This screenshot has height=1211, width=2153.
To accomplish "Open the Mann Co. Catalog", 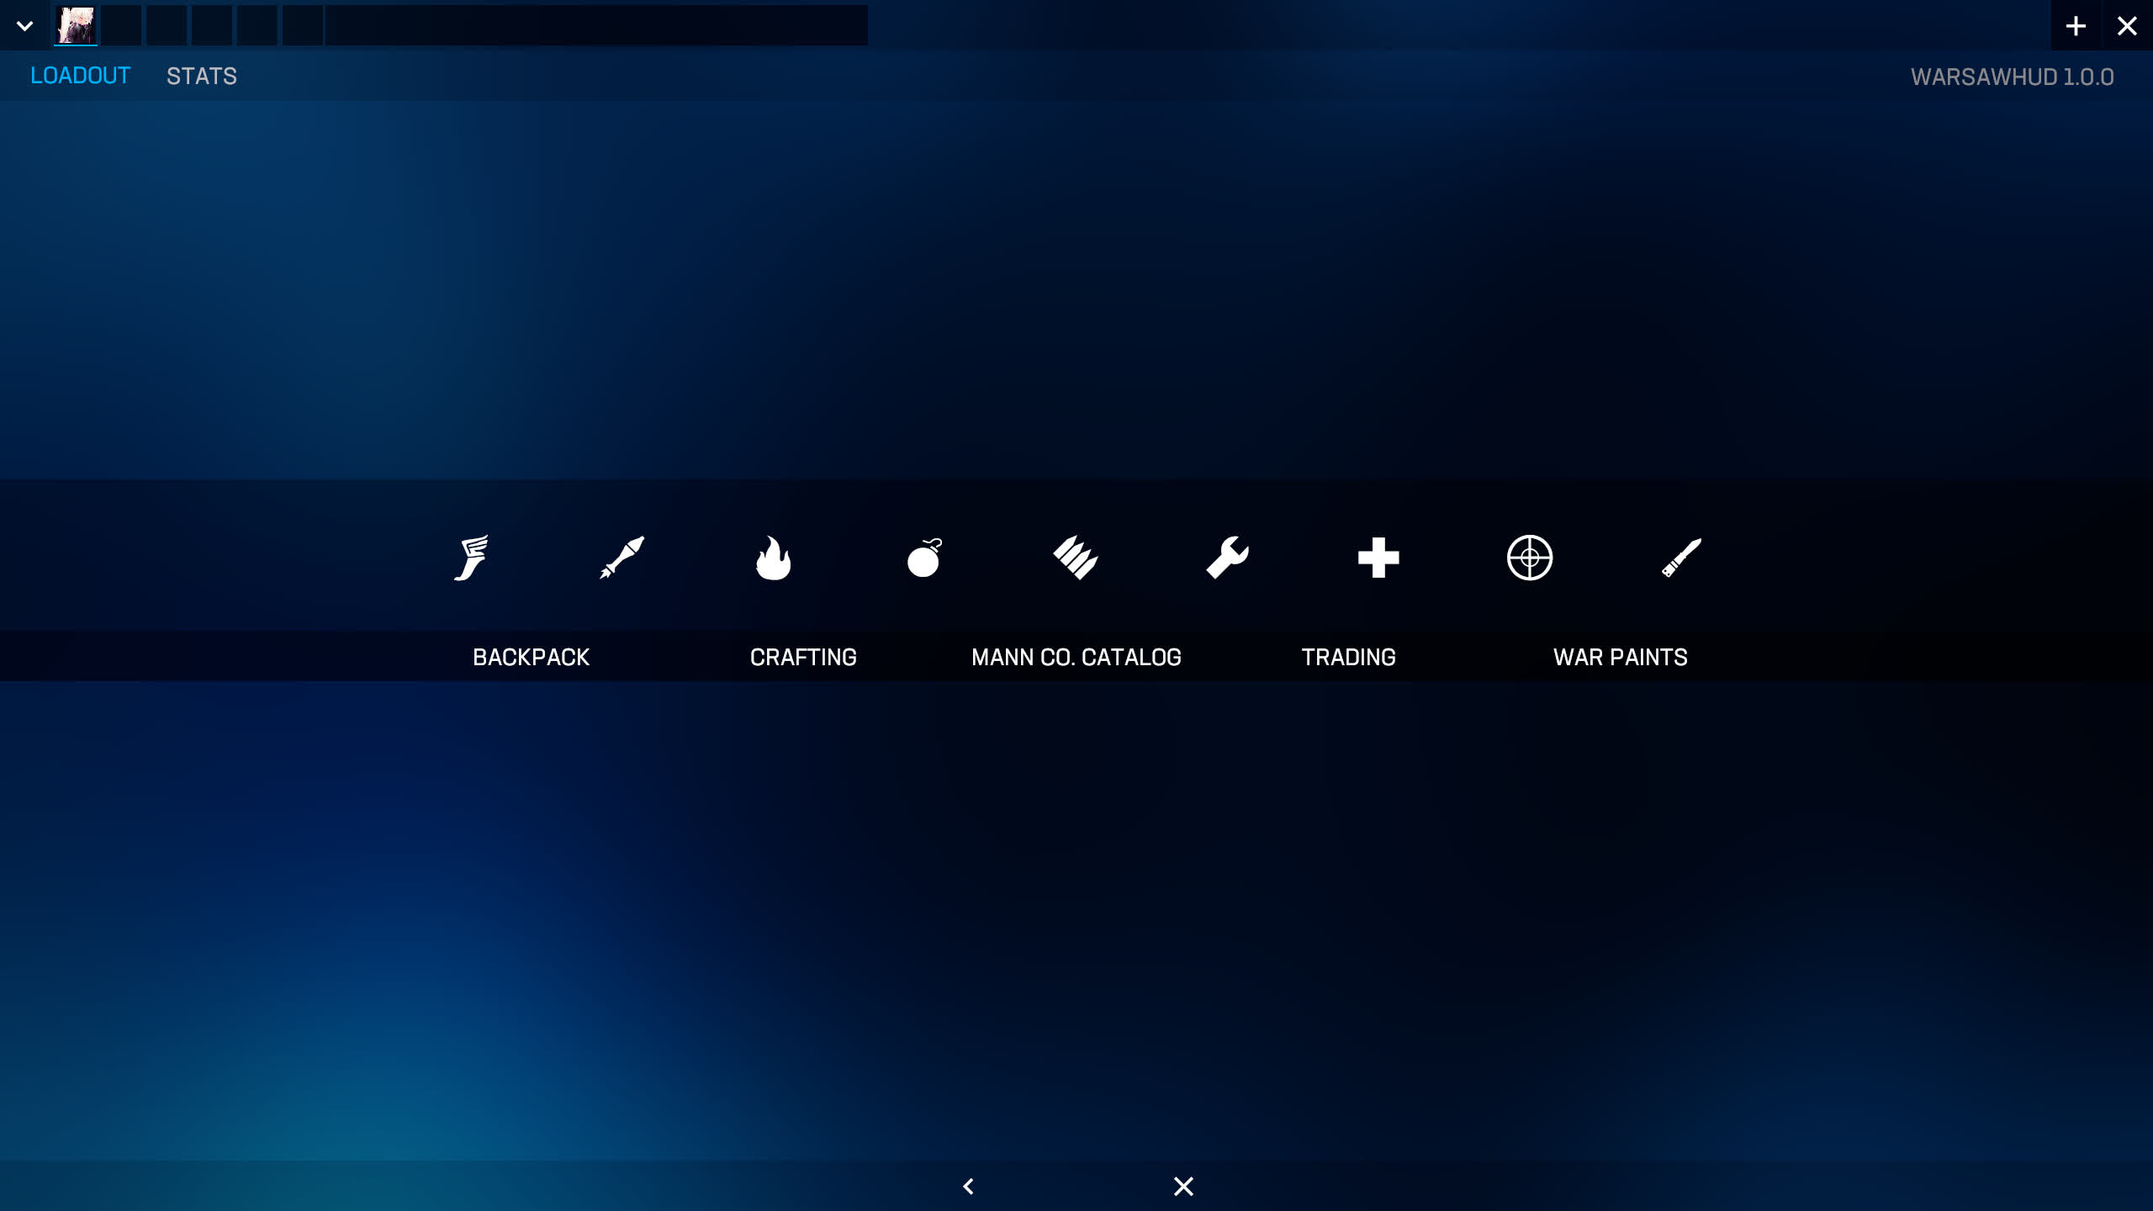I will tap(1076, 657).
